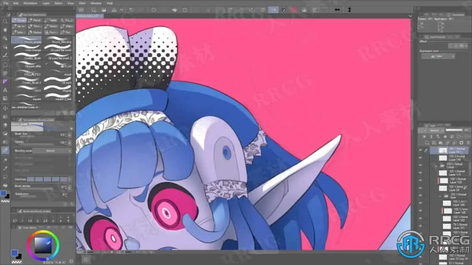Open the Layer menu
This screenshot has width=472, height=265.
[x=46, y=3]
